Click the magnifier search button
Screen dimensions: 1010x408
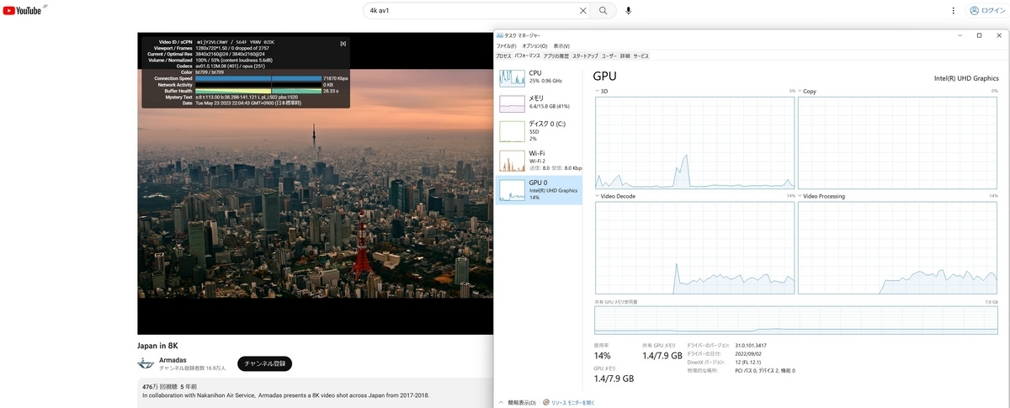click(x=603, y=11)
